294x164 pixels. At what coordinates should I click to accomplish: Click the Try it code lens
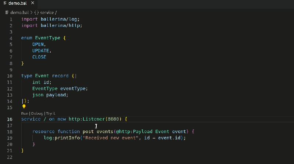point(51,114)
